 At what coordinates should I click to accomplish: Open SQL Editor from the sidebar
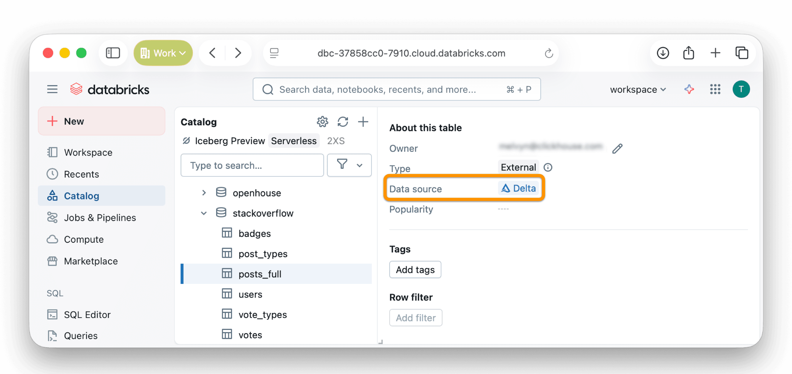[x=87, y=315]
